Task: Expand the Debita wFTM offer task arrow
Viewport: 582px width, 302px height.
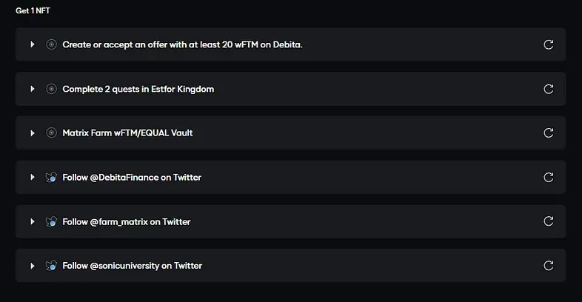Action: coord(33,44)
